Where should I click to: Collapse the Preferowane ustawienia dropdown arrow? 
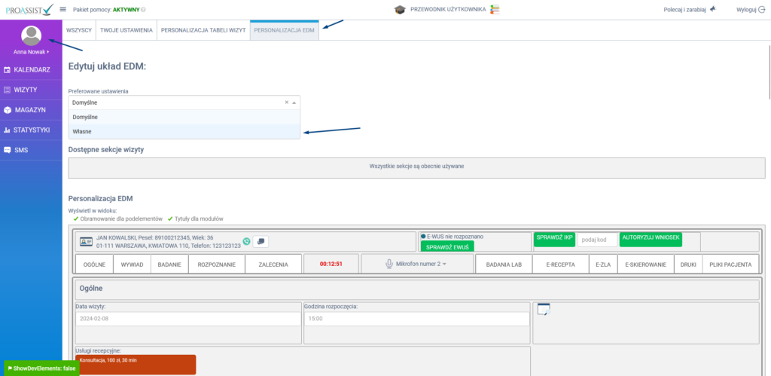294,102
